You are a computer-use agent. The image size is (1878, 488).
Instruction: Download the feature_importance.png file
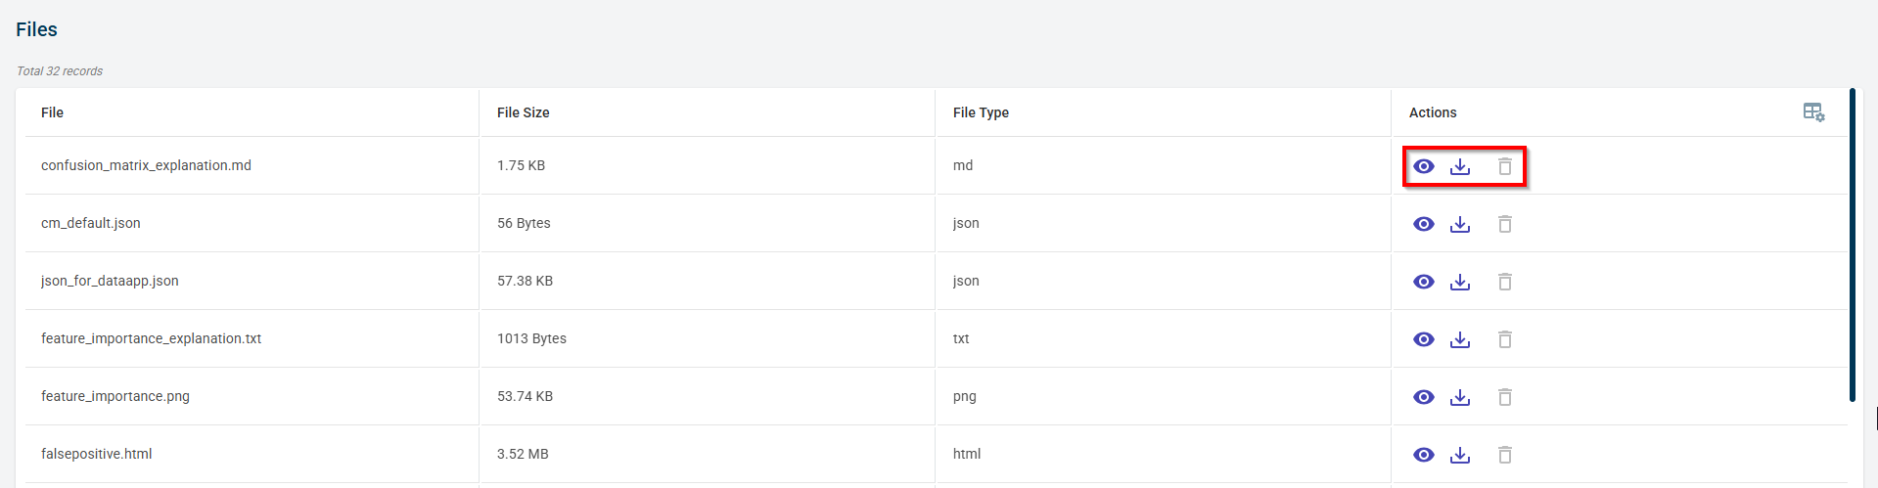click(1460, 397)
